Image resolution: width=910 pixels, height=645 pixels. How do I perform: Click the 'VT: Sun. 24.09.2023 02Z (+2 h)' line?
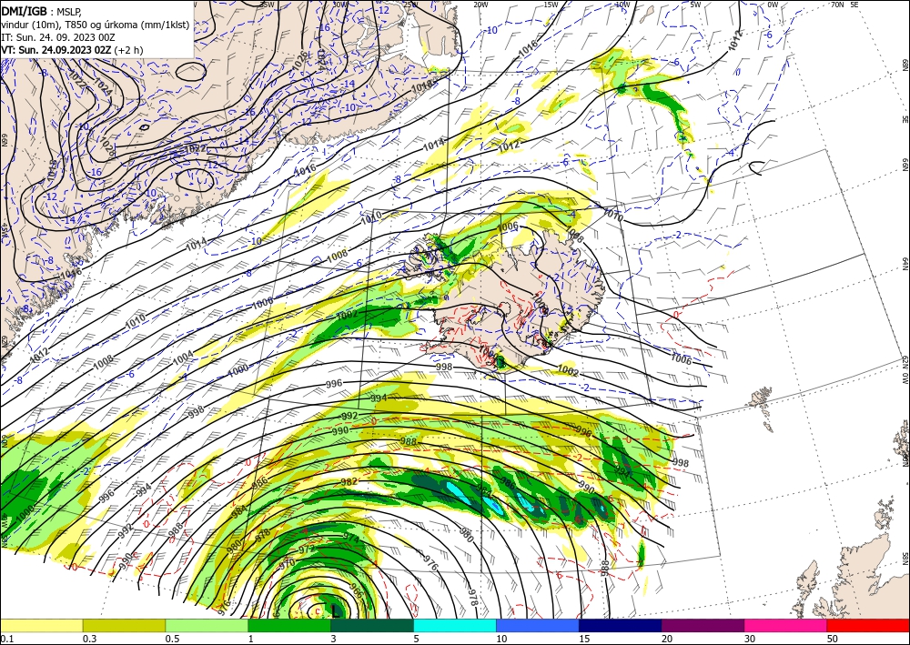coord(72,50)
